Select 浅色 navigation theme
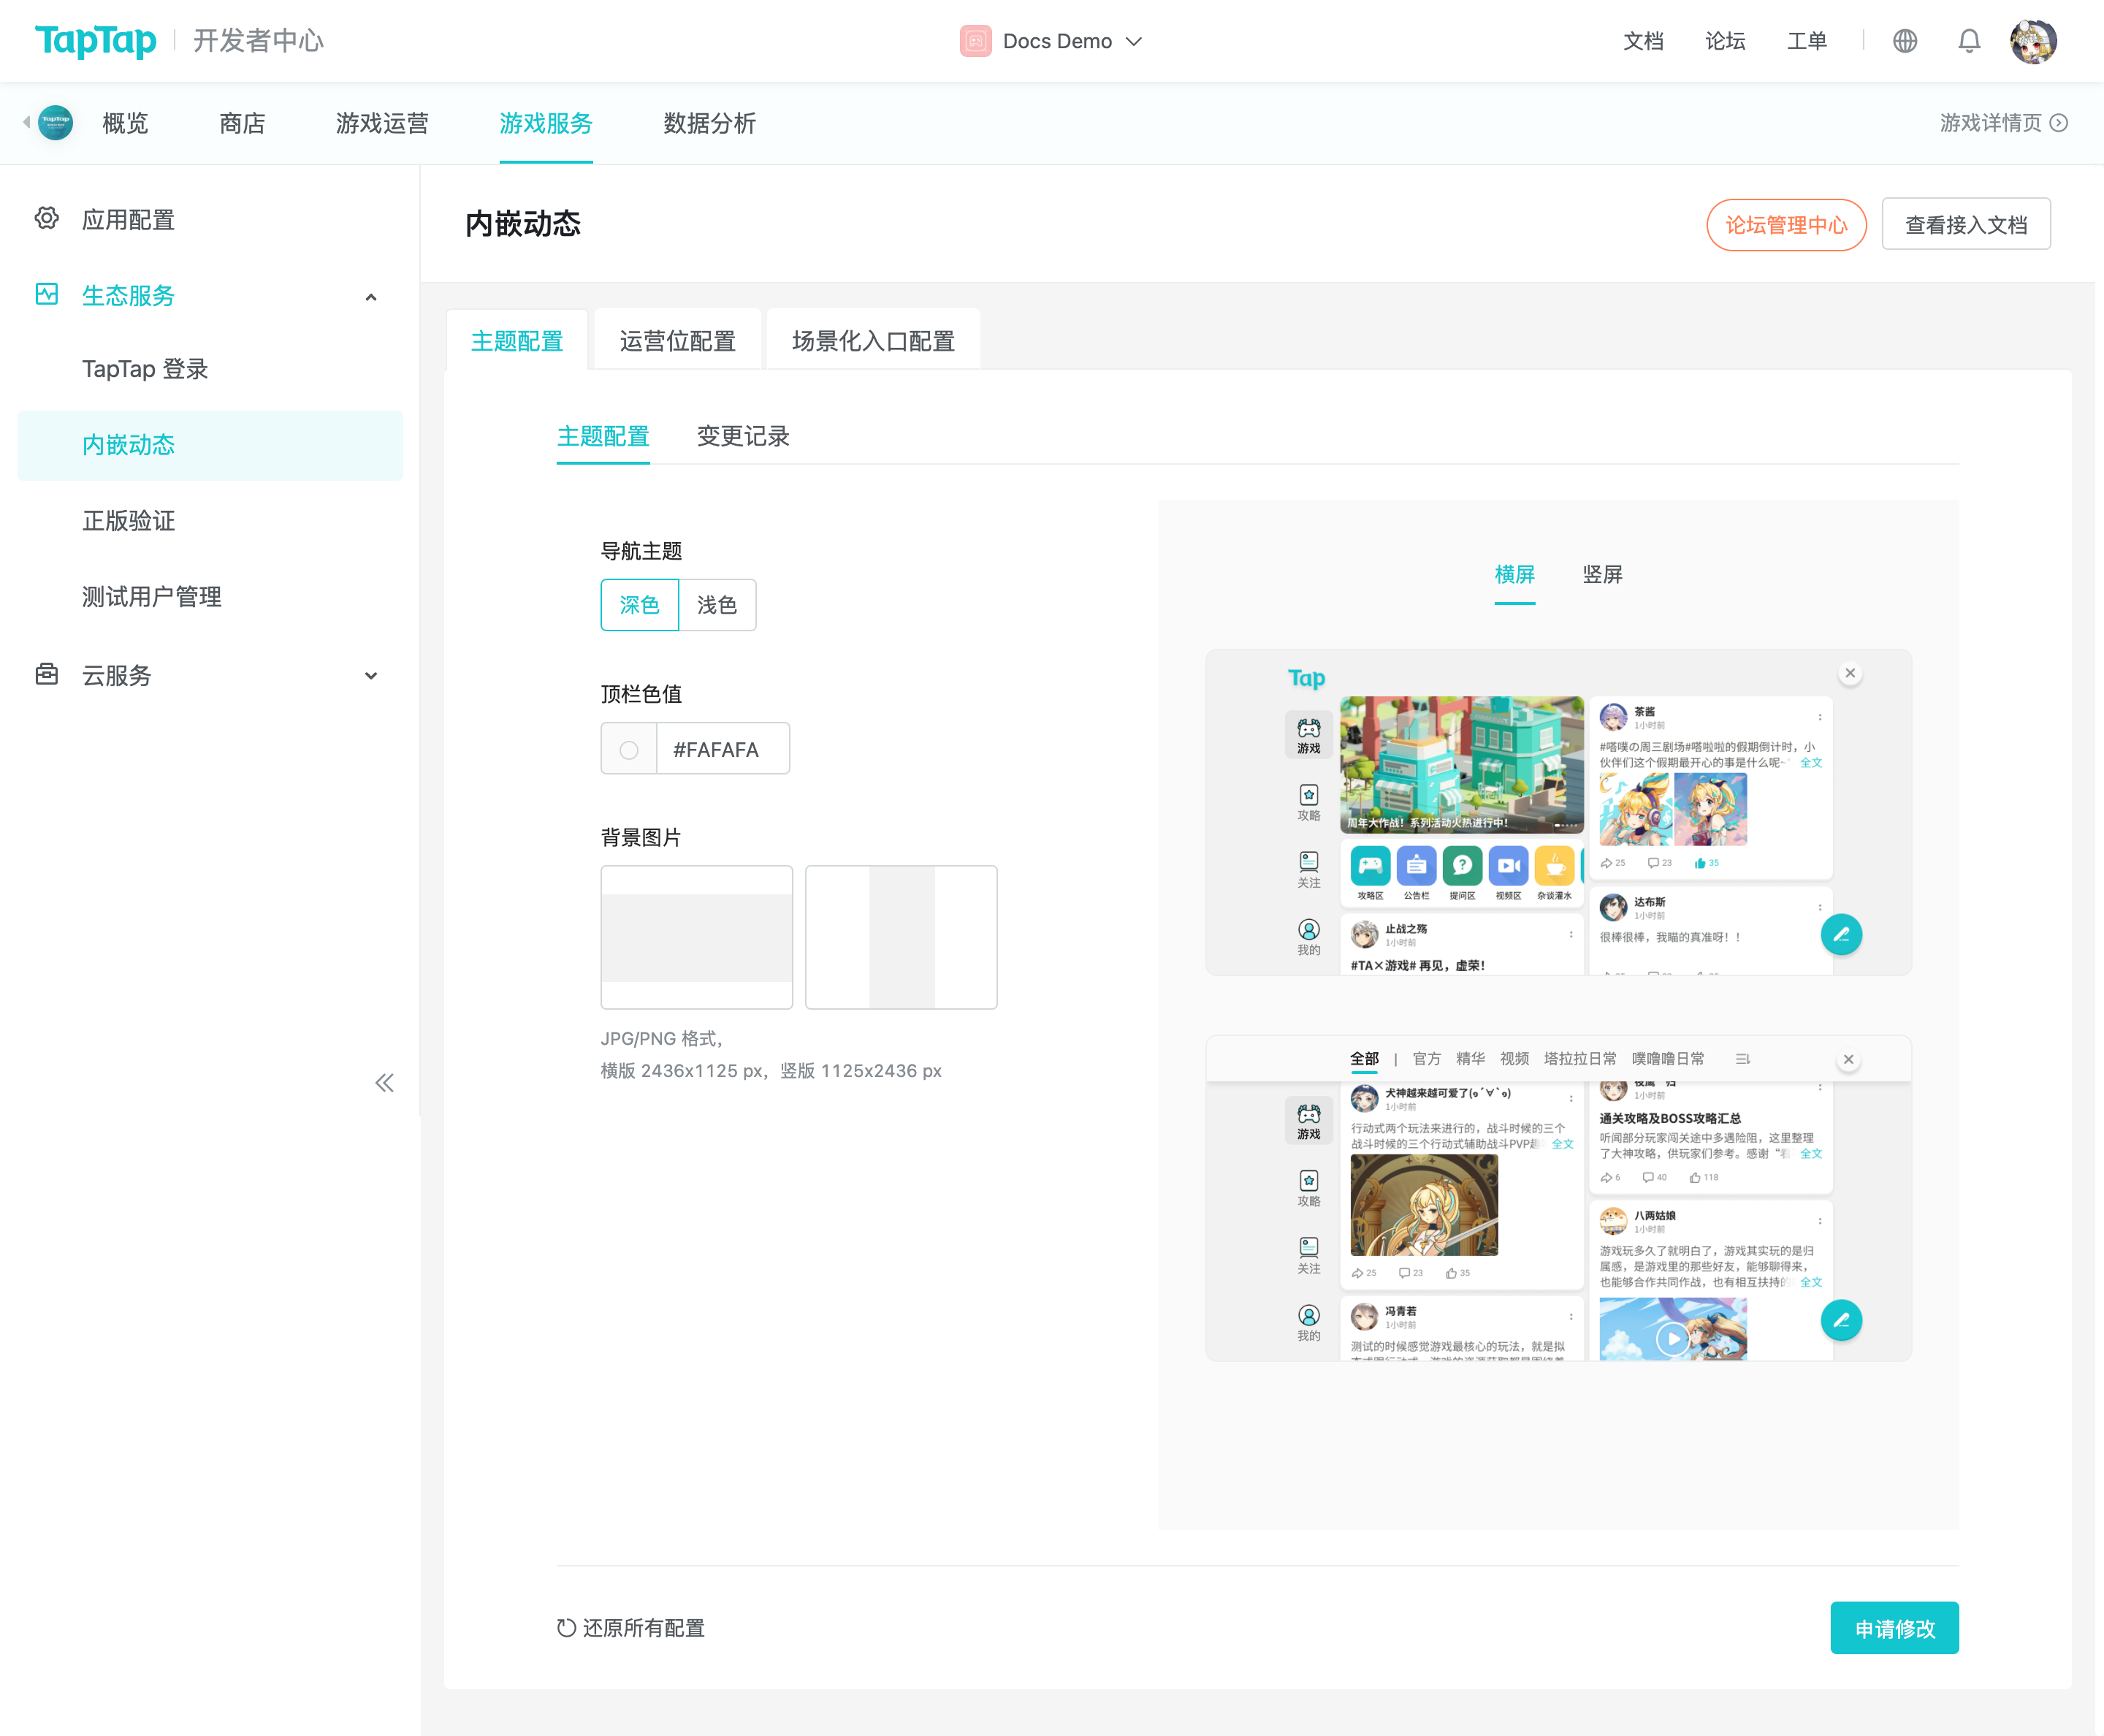This screenshot has width=2104, height=1736. 717,605
